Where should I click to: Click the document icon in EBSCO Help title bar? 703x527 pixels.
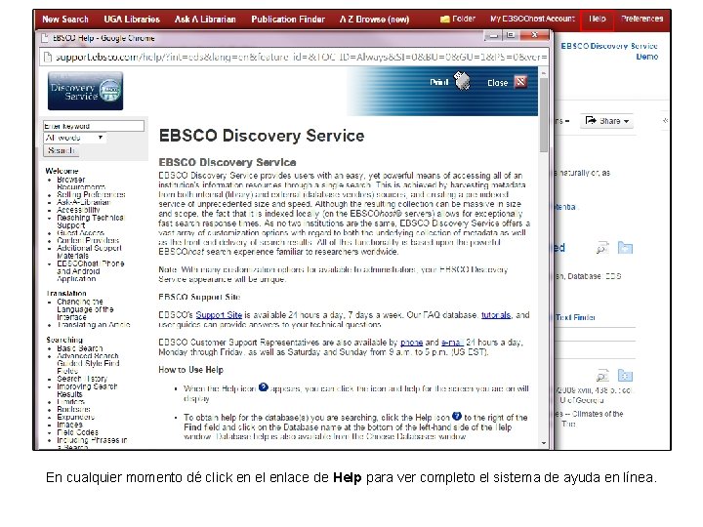[x=44, y=38]
